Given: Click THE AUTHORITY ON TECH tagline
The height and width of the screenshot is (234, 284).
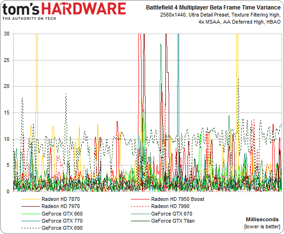Looking at the screenshot, I should (29, 18).
